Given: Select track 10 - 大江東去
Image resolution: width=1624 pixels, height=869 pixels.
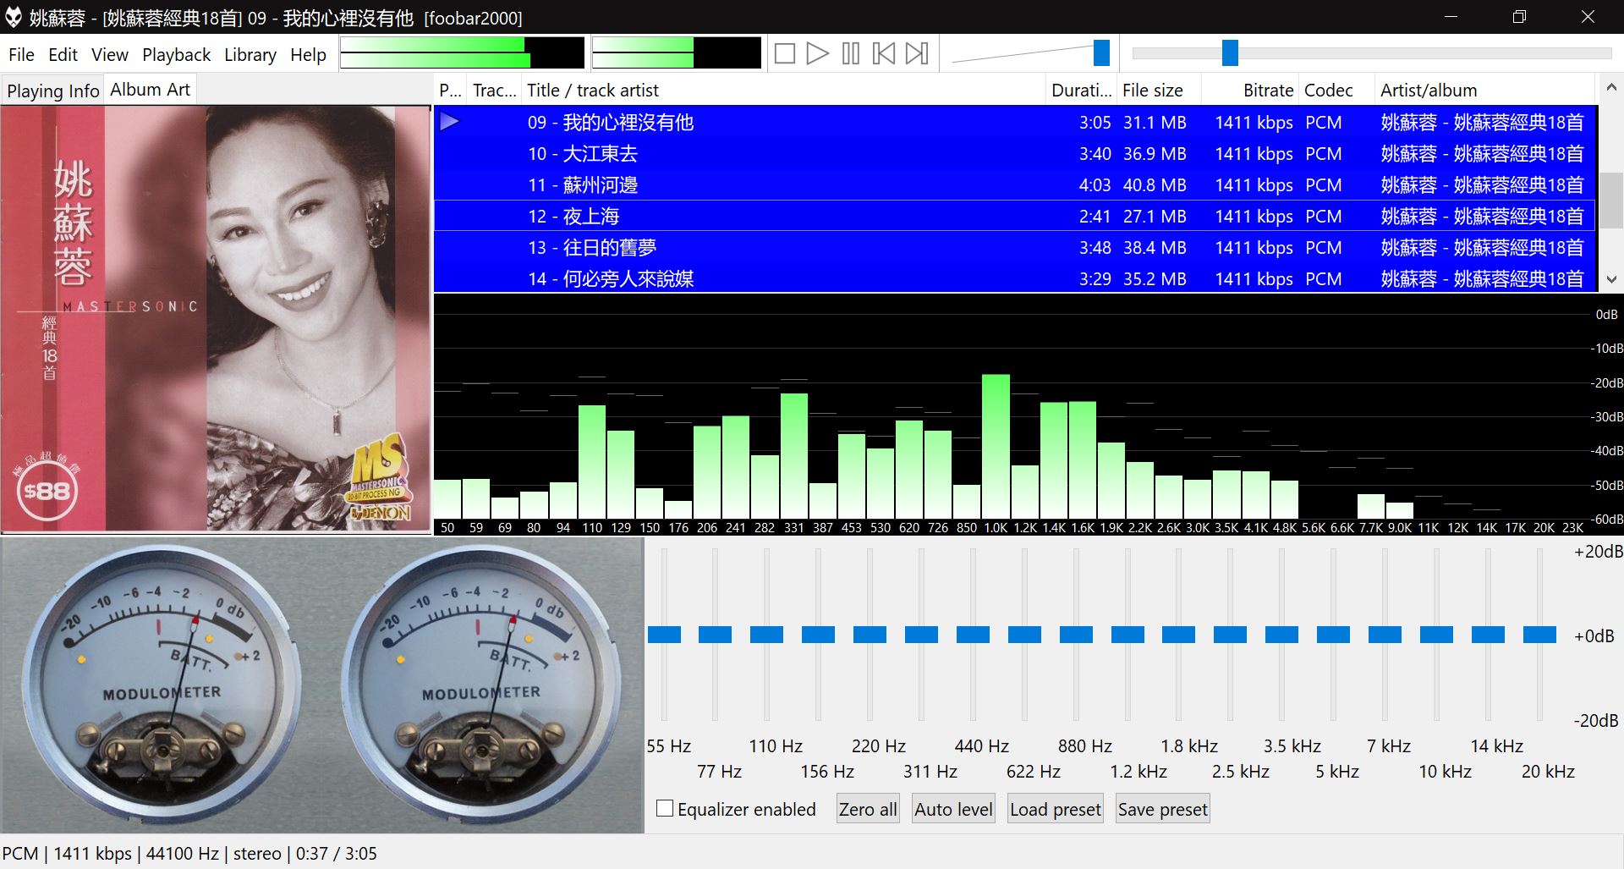Looking at the screenshot, I should point(1015,153).
